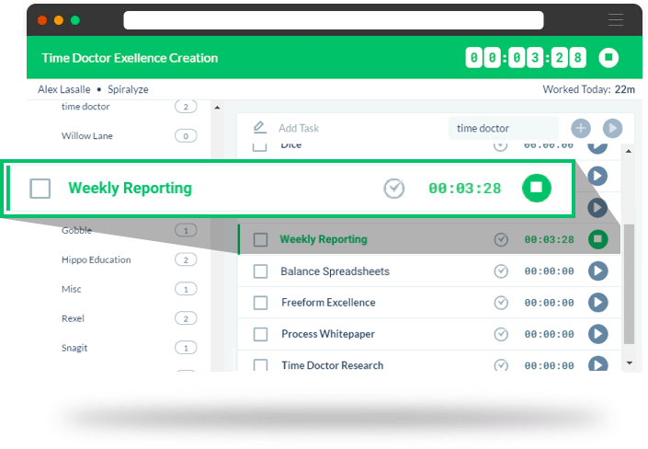The height and width of the screenshot is (449, 648).
Task: Open the browser hamburger menu
Action: click(x=615, y=20)
